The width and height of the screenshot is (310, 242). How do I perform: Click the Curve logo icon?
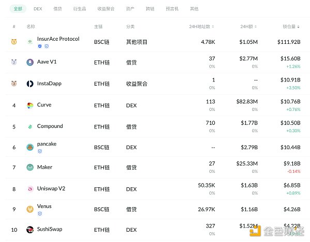click(x=30, y=105)
